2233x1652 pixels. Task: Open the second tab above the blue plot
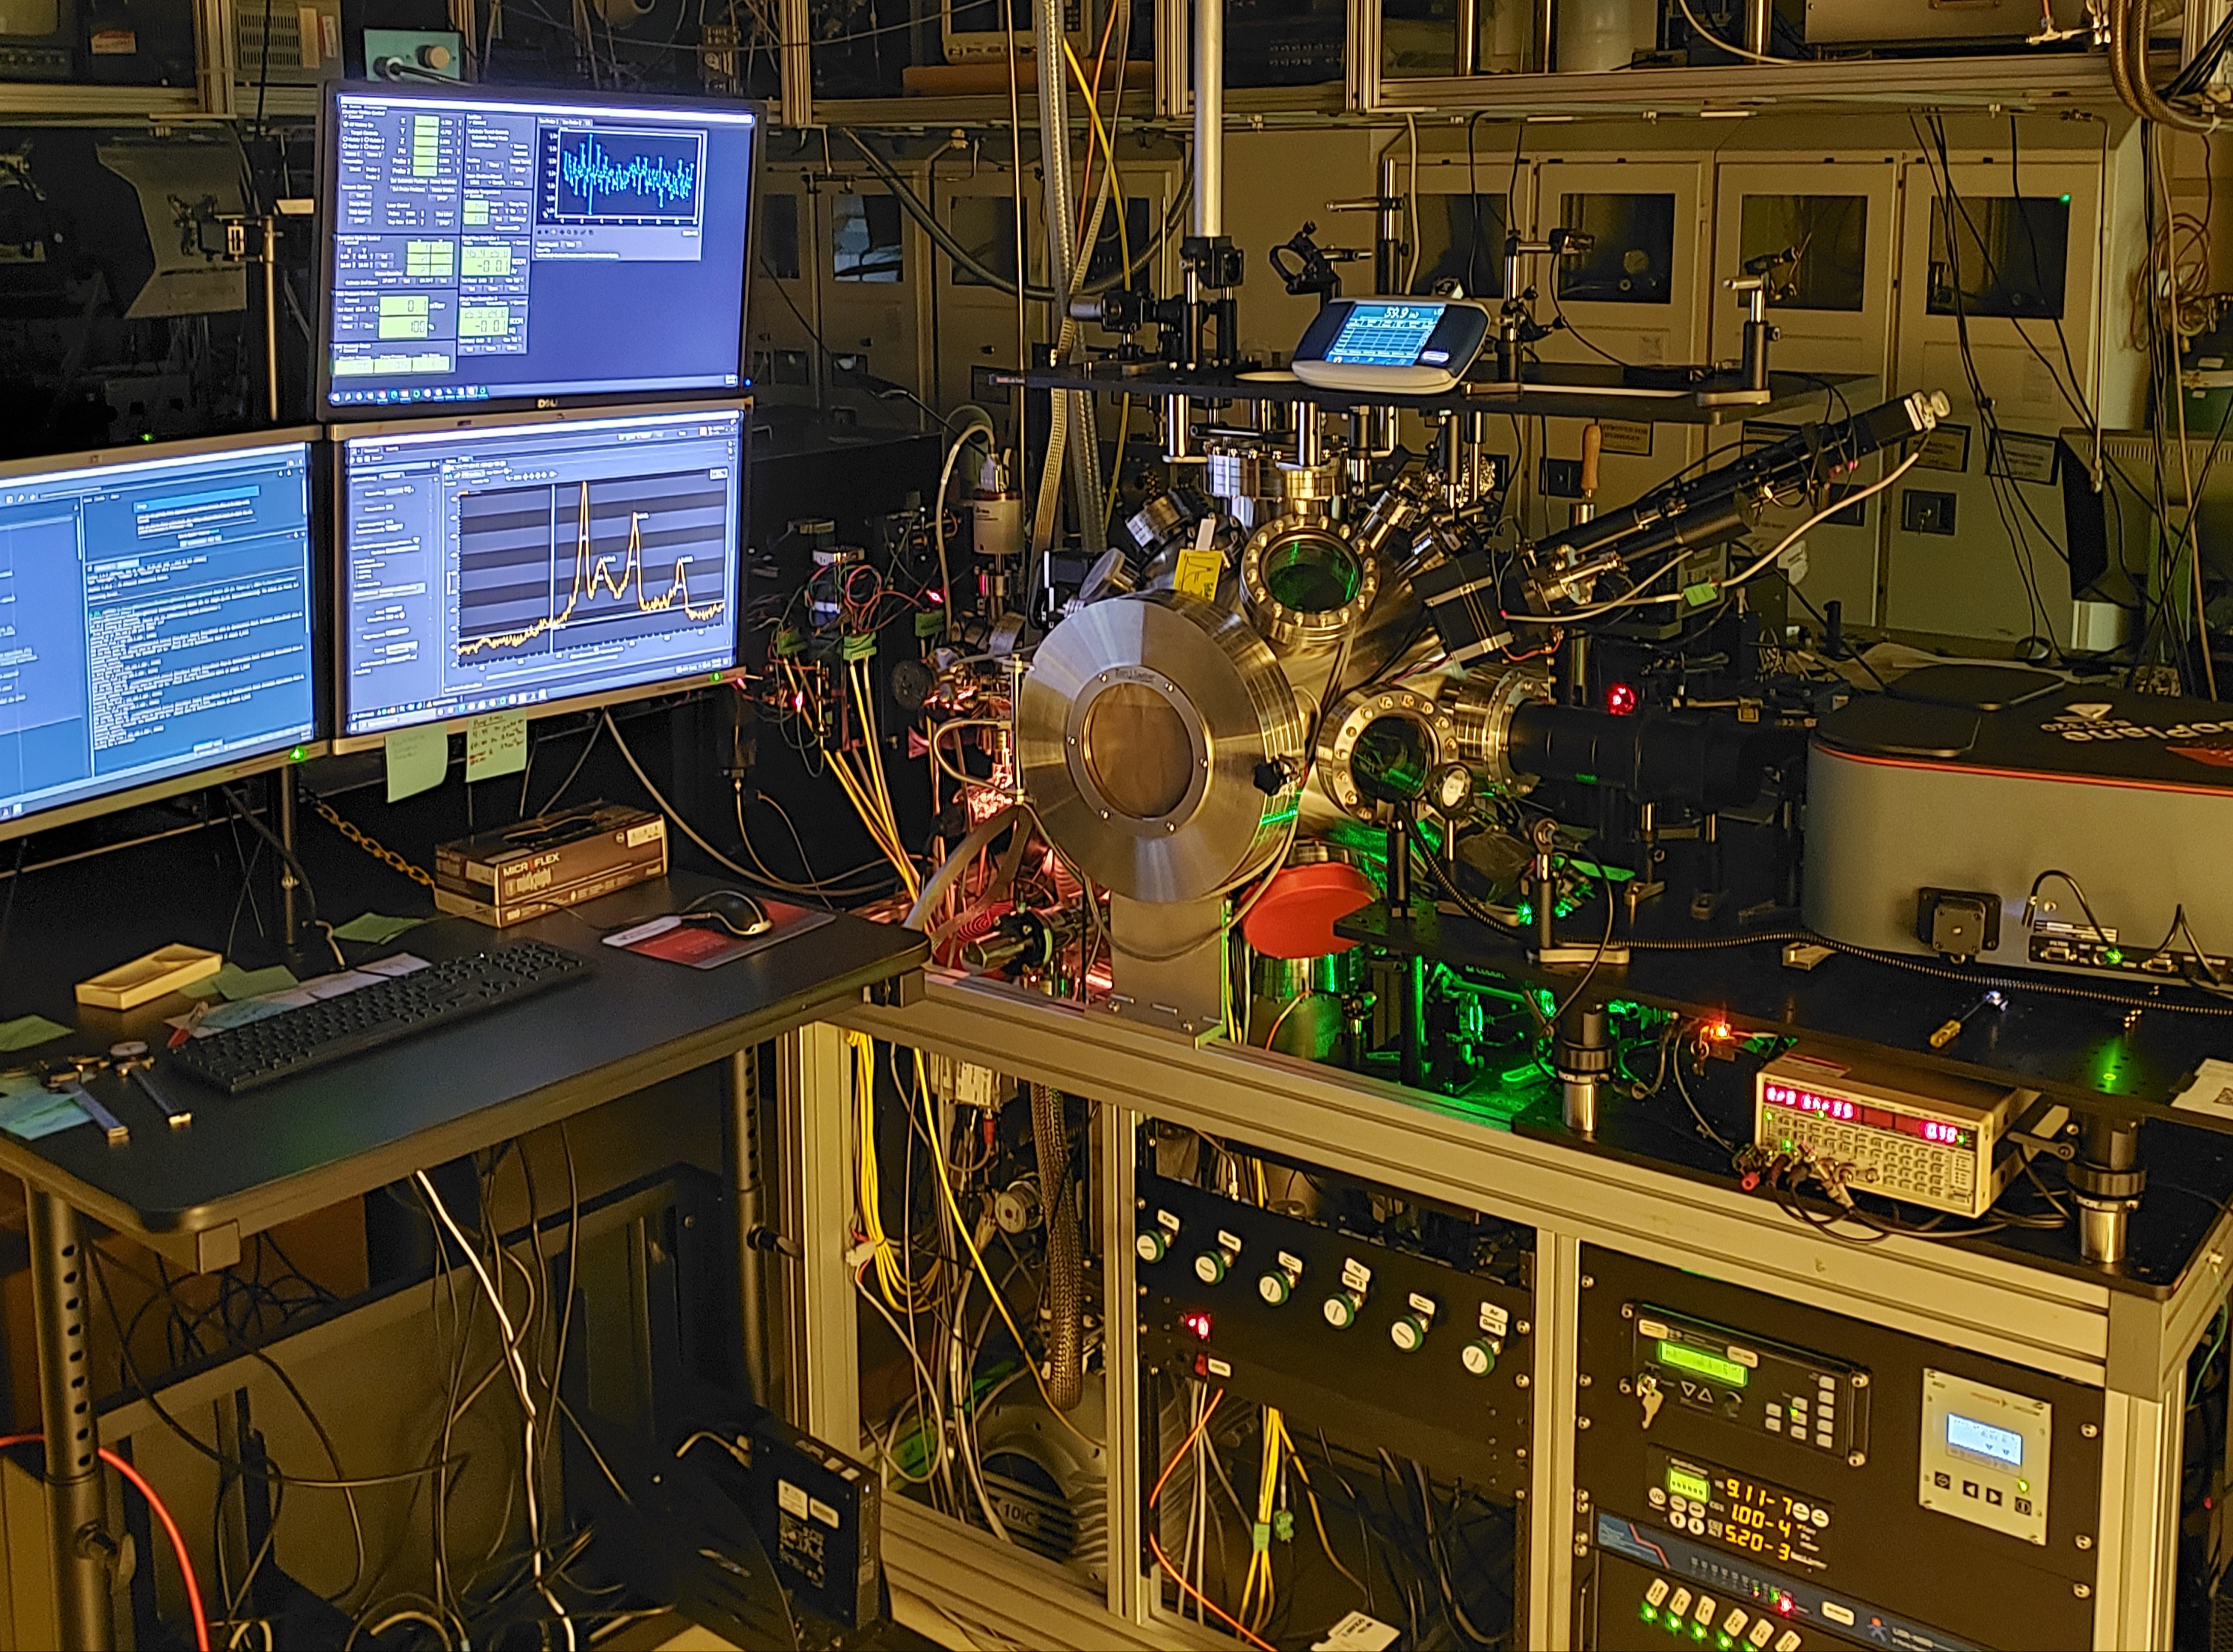coord(571,123)
